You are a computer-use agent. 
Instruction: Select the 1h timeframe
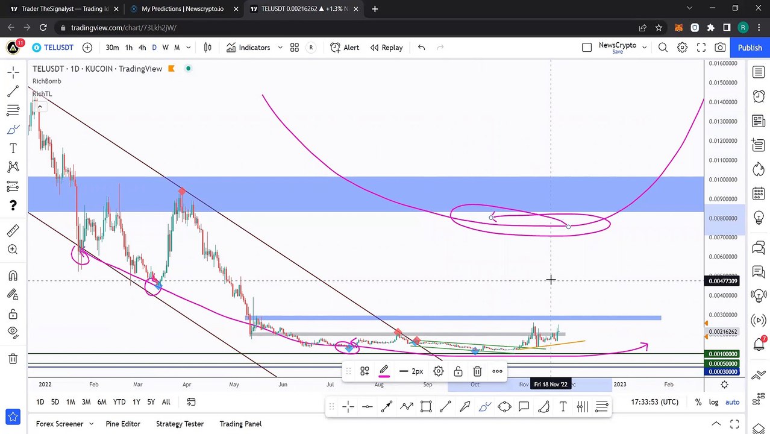129,48
